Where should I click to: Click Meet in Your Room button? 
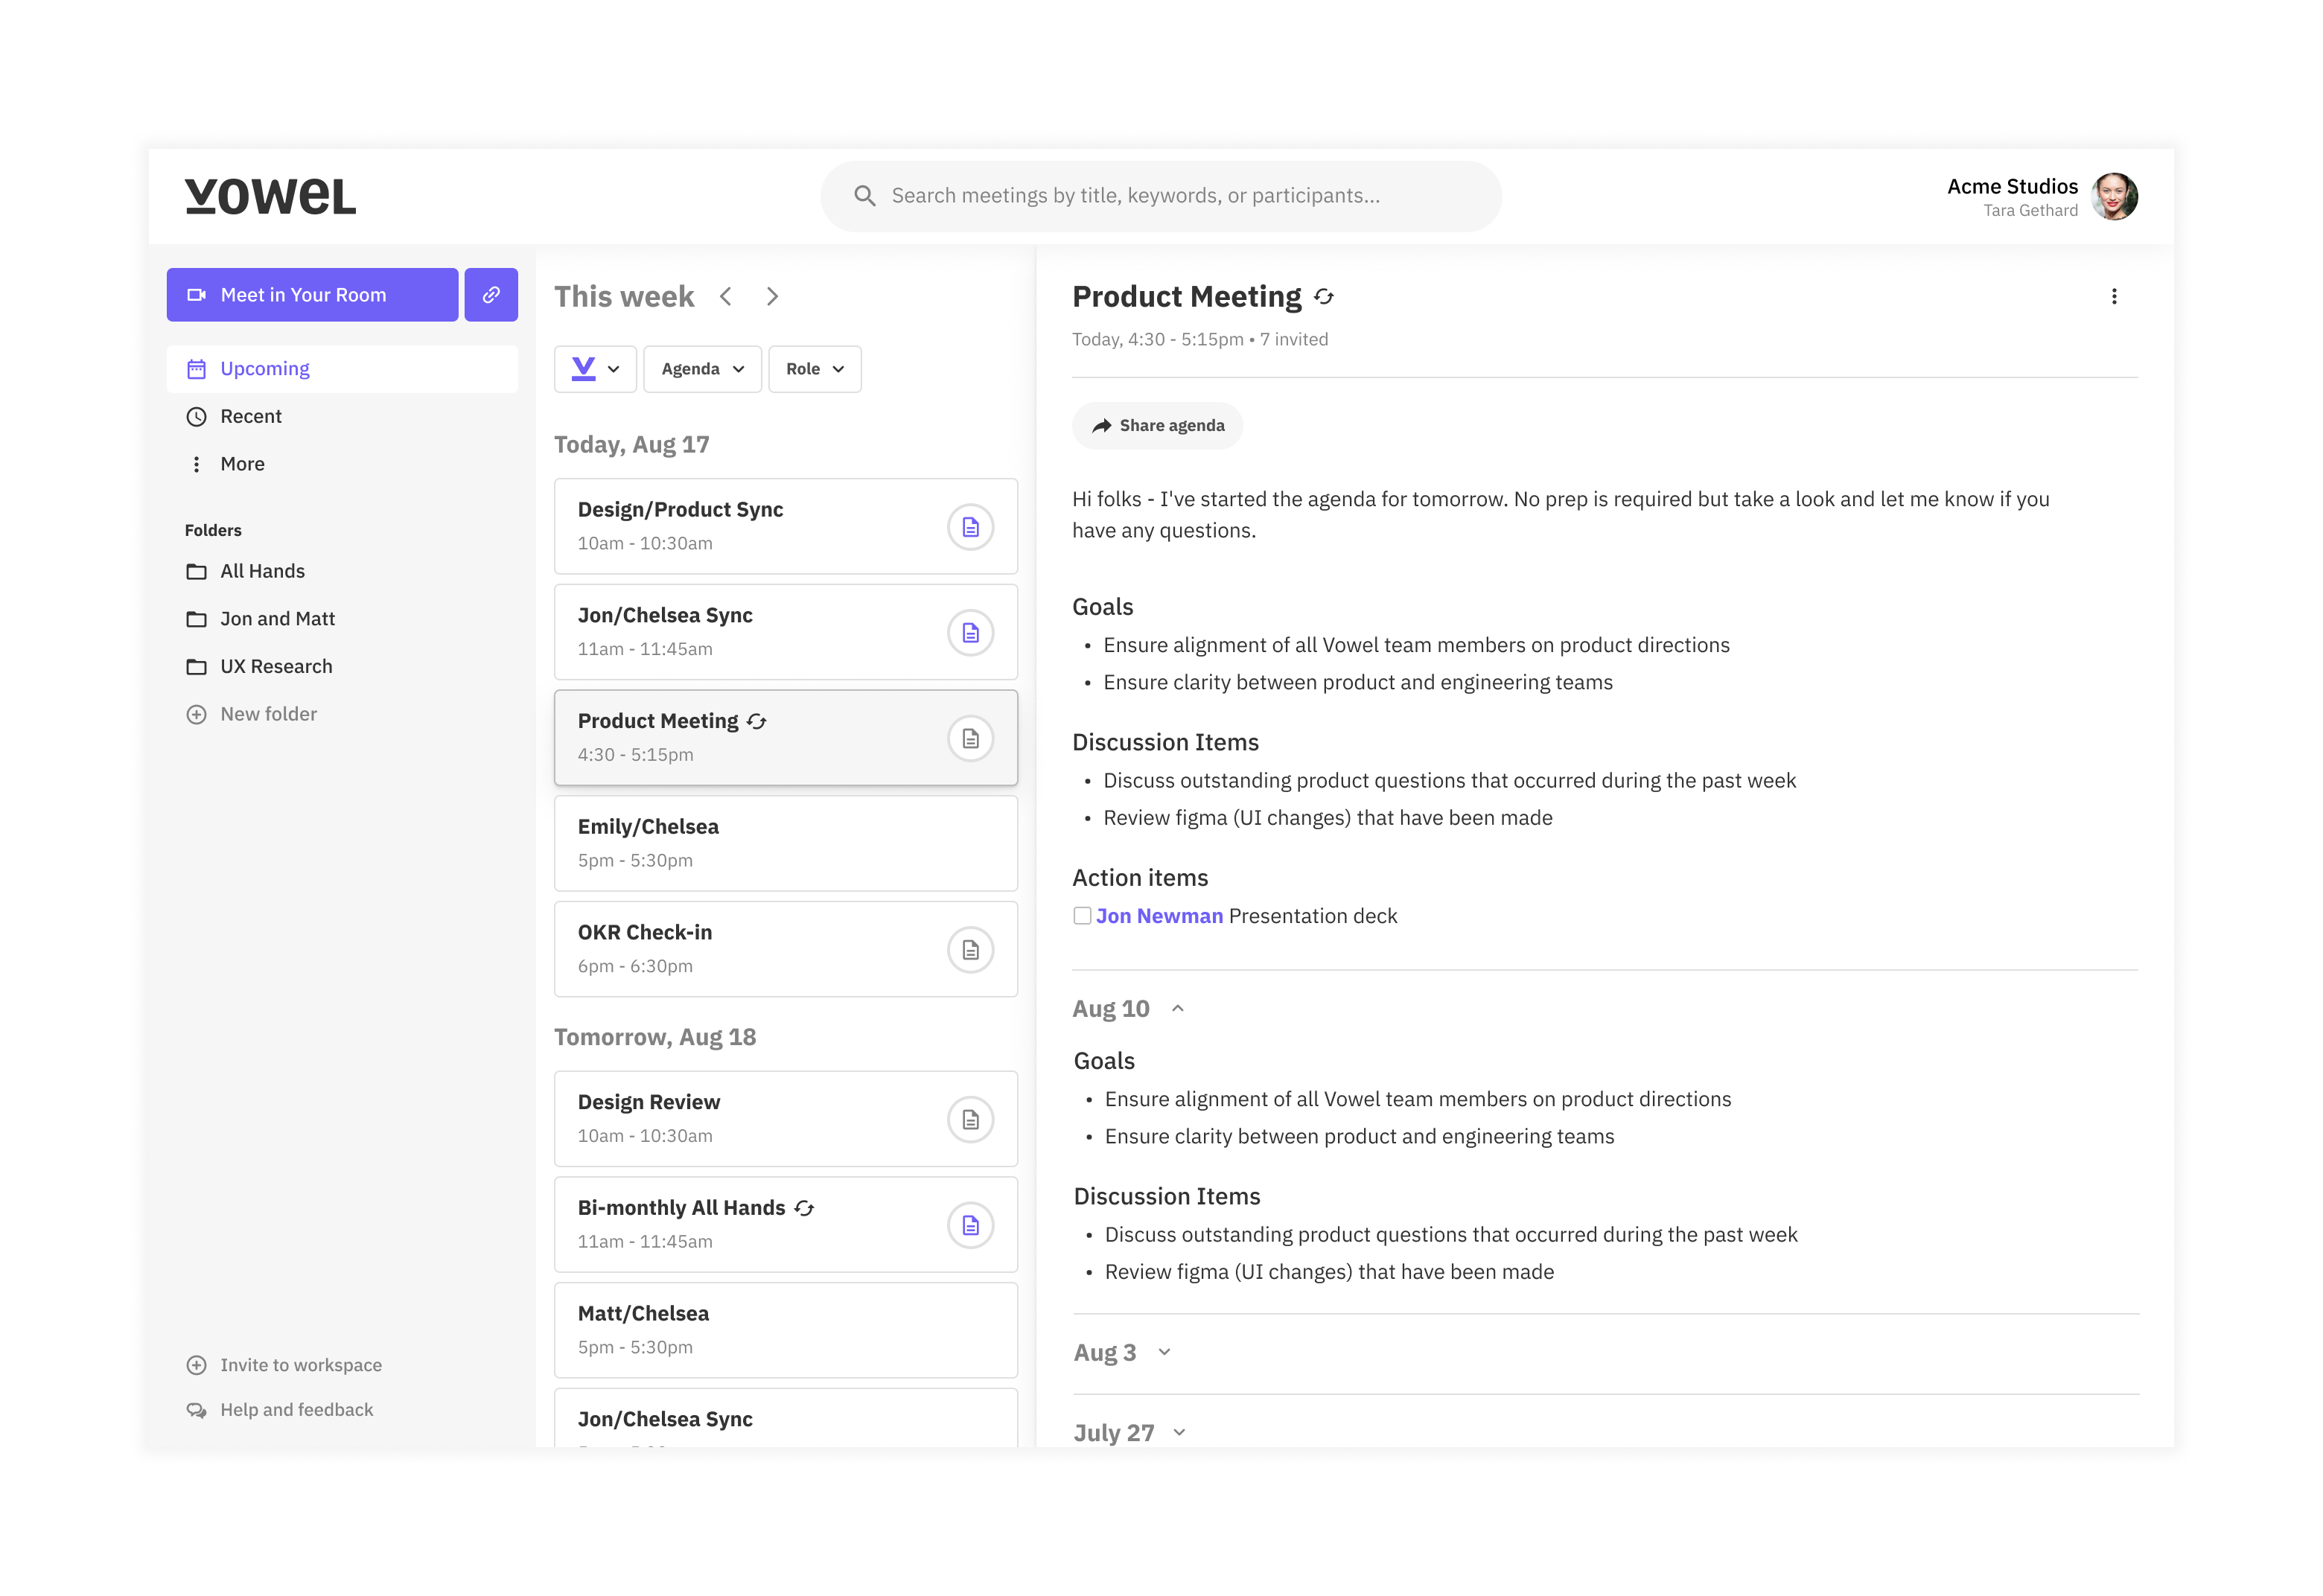coord(312,295)
